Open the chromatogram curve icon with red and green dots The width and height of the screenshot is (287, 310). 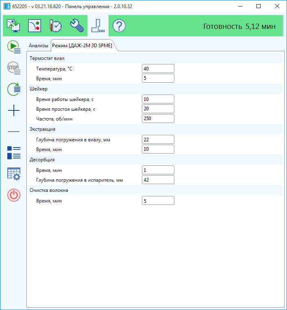click(x=35, y=26)
